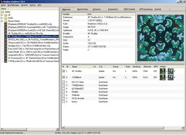Screen dimensions: 186x135
Task: Click the 'fehler' folder icon
Action: pyautogui.click(x=6, y=18)
